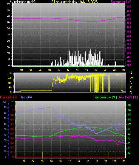Click rainfall axis value 0.9
Viewport: 139px width, 165px height.
[x=12, y=115]
